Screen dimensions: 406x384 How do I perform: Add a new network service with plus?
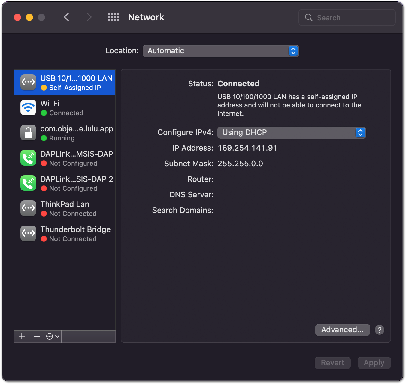(x=22, y=336)
